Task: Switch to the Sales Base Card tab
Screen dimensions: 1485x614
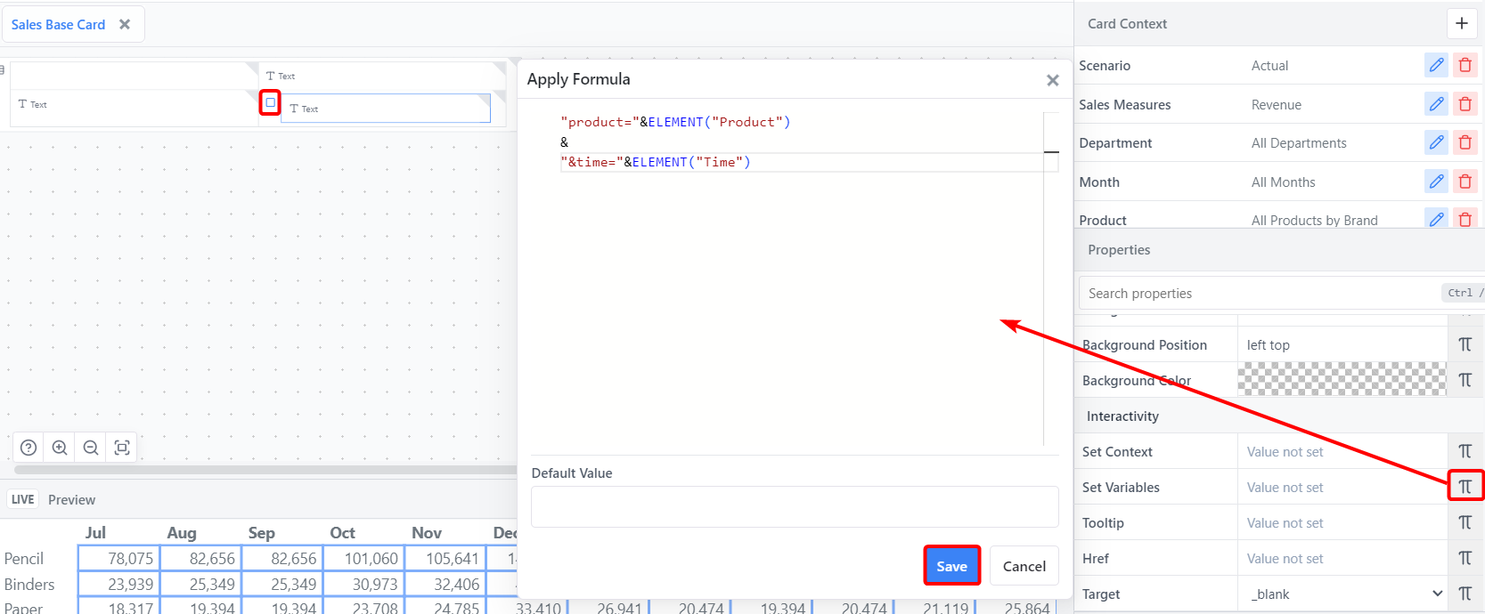Action: [58, 24]
